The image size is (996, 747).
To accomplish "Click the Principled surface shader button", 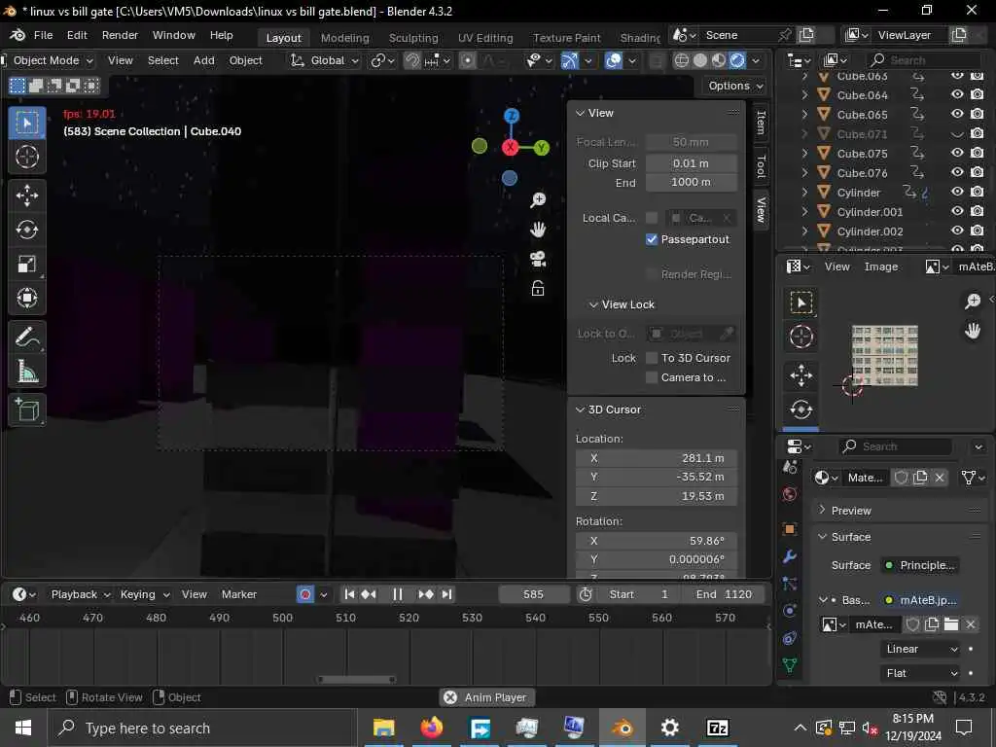I will [920, 565].
